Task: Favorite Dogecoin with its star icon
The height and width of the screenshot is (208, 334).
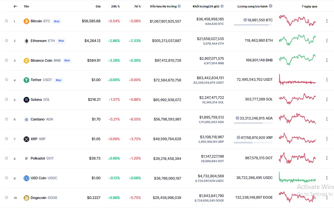Action: pos(6,197)
